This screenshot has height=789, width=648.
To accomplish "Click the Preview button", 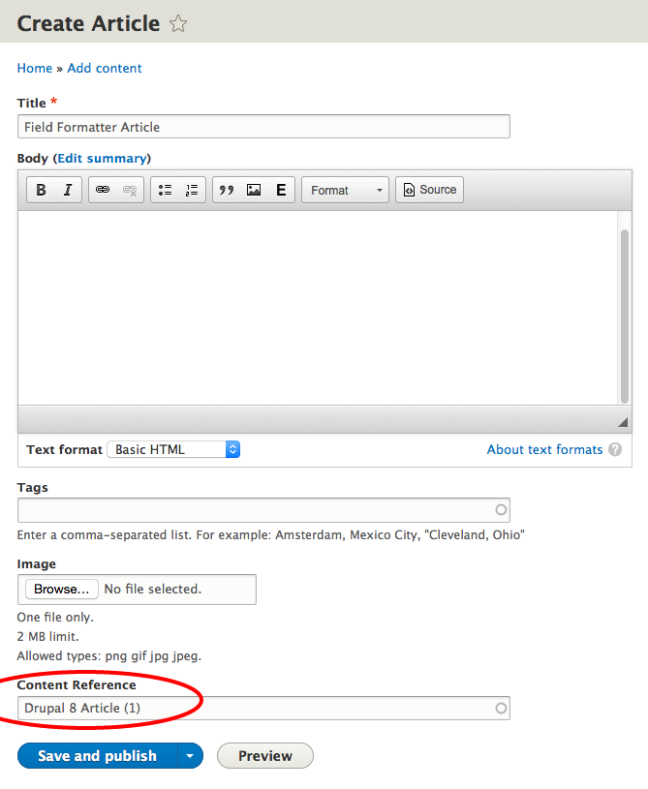I will click(x=264, y=756).
